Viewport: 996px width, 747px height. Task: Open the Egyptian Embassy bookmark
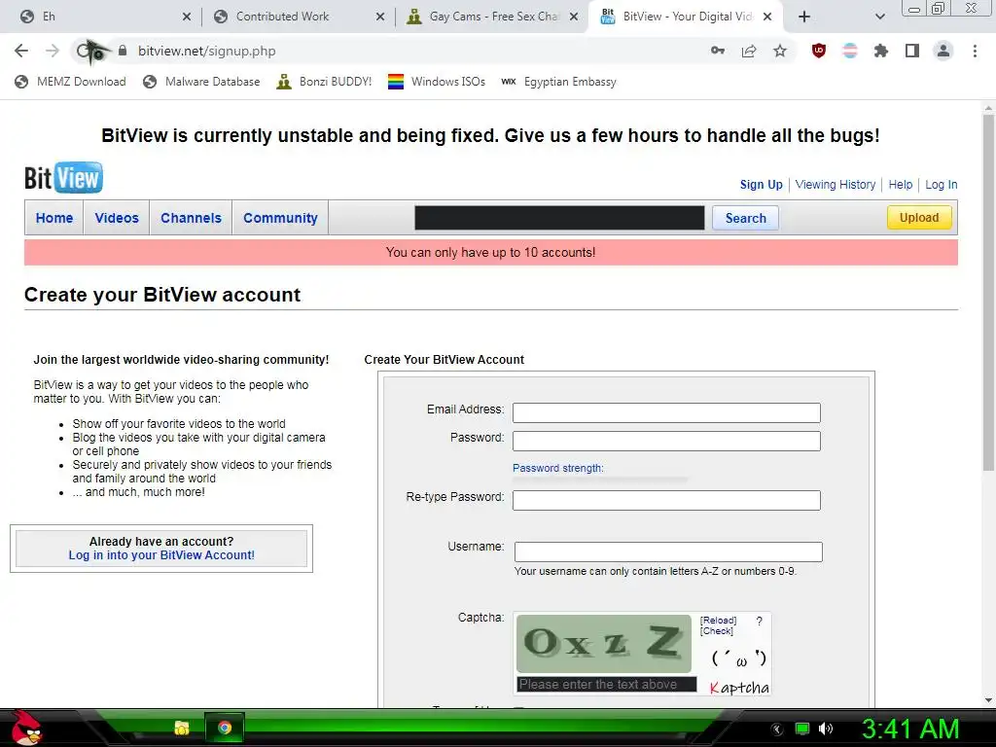[558, 82]
